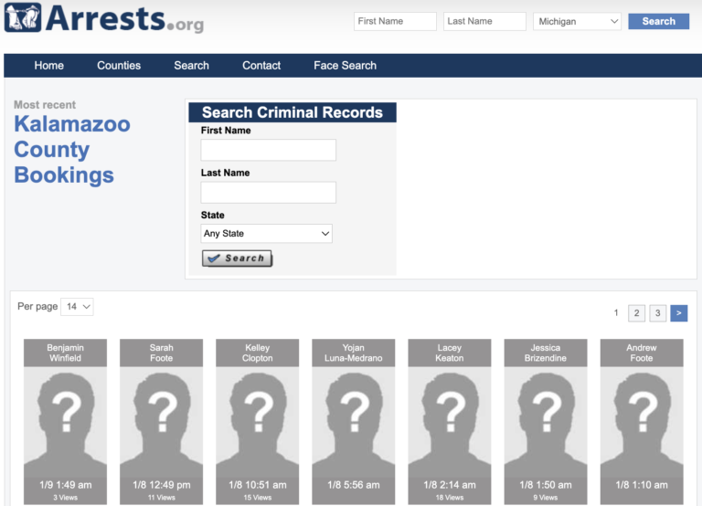
Task: Click the Search Criminal Records banner
Action: (x=292, y=112)
